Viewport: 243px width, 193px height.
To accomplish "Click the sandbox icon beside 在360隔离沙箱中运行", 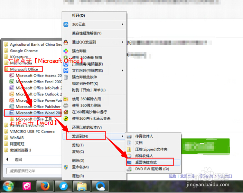I will 66,112.
